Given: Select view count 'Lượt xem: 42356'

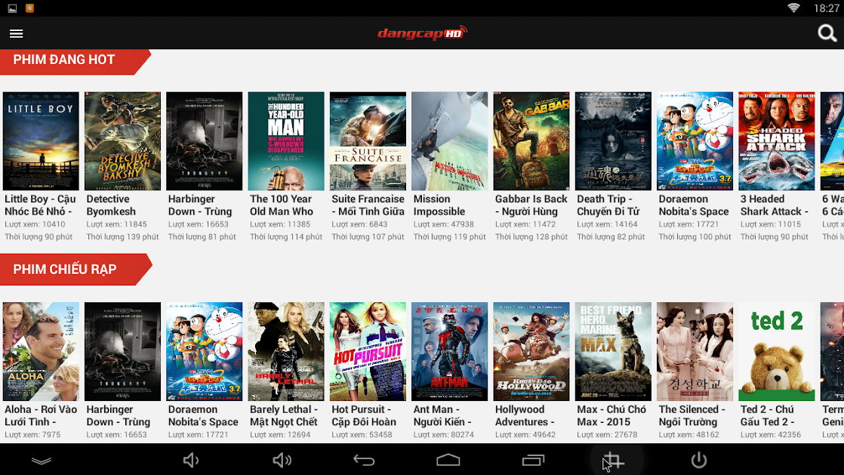Looking at the screenshot, I should (770, 435).
